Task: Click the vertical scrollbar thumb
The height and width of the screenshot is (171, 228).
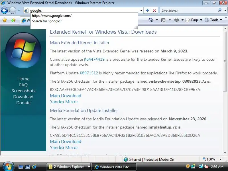Action: click(x=225, y=61)
